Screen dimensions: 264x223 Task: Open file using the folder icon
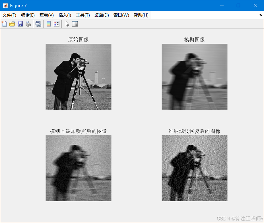tap(12, 24)
